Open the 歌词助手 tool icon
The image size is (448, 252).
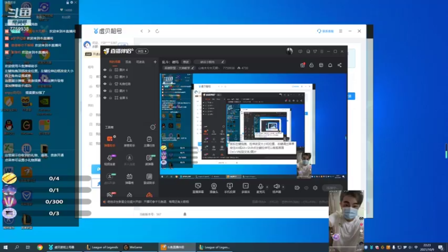coord(149,179)
